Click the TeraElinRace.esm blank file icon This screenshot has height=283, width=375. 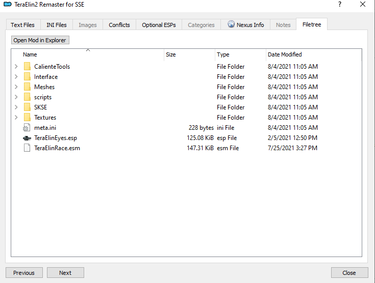tap(27, 148)
